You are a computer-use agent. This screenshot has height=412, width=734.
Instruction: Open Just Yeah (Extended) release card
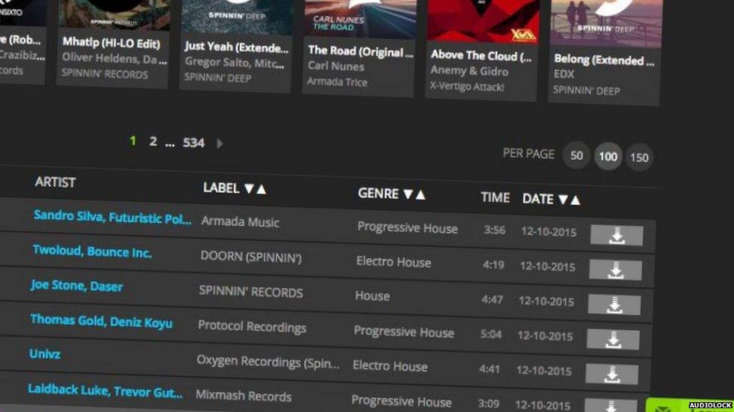click(236, 45)
